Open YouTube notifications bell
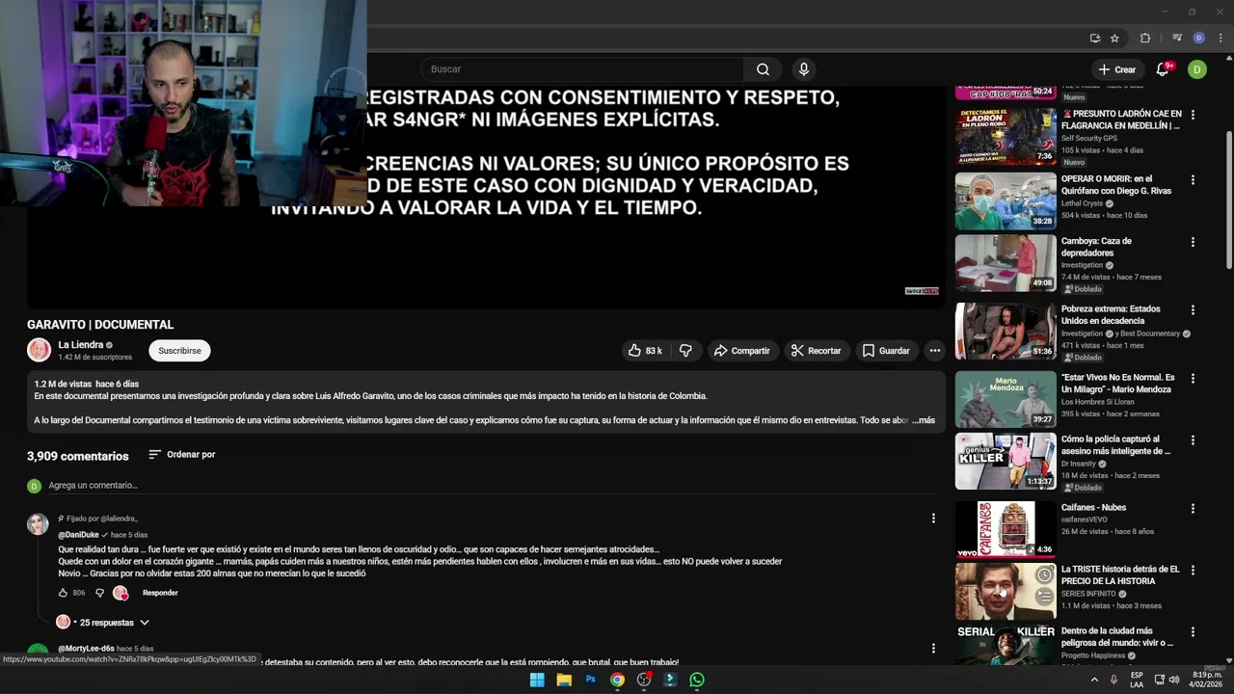Screen dimensions: 1234x694 click(x=1163, y=69)
